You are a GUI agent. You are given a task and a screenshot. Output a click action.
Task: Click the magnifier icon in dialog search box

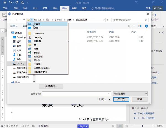(x=146, y=20)
